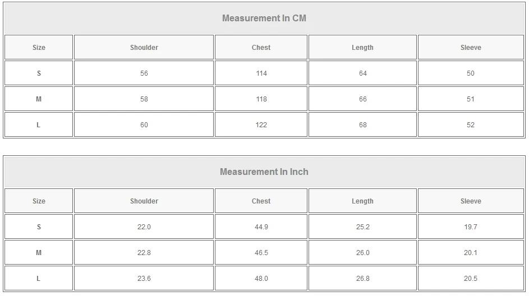
Task: Click the chest value 114 cell
Action: point(261,73)
